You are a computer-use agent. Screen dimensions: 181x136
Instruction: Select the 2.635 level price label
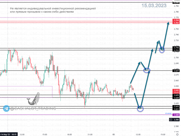click(176, 95)
